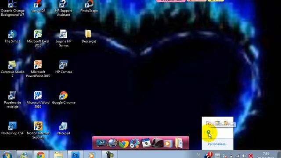Select Norton Internet Security desktop icon
Image resolution: width=281 pixels, height=158 pixels.
pos(38,130)
